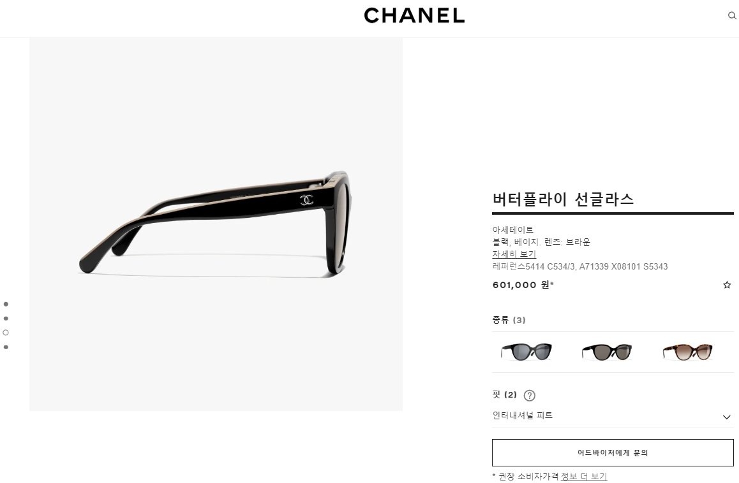This screenshot has width=739, height=483.
Task: Open fit help question mark icon
Action: pyautogui.click(x=529, y=396)
